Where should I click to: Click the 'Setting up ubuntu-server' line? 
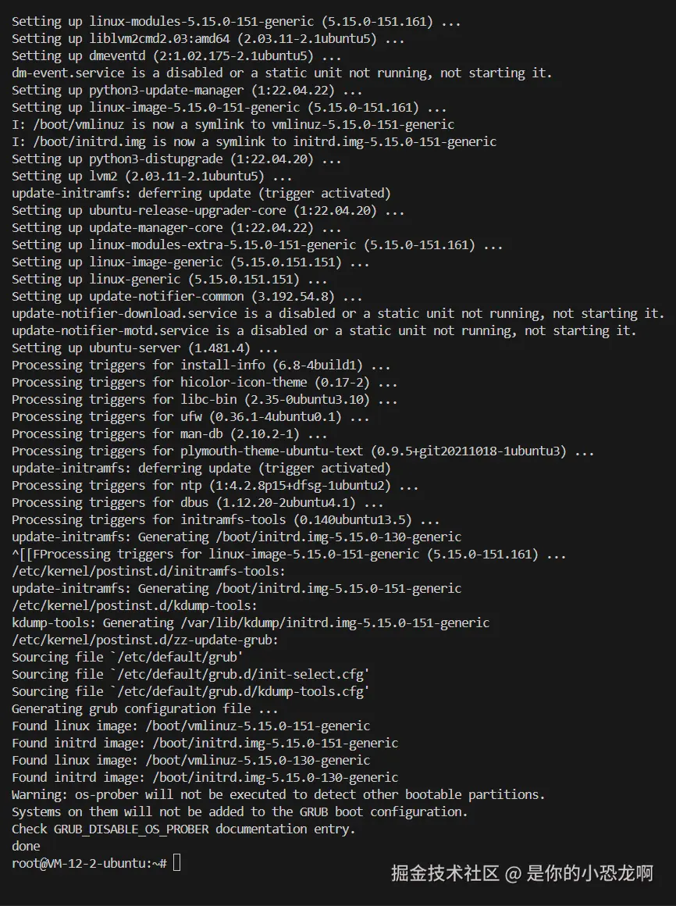(x=145, y=348)
